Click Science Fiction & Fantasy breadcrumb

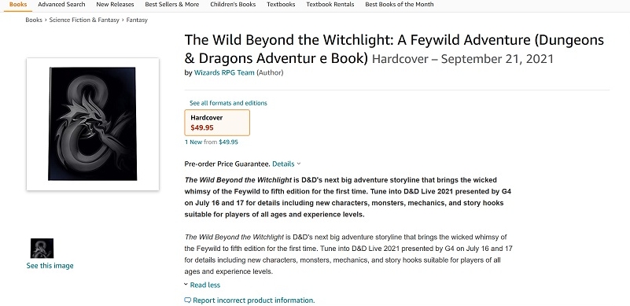pos(84,20)
